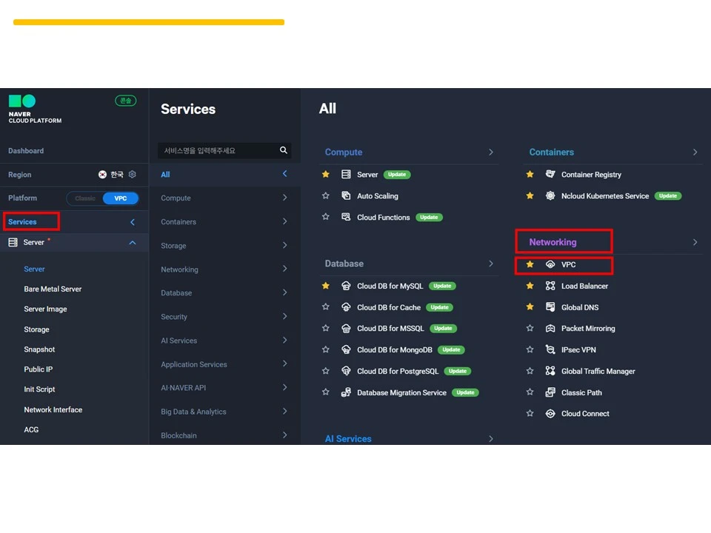Toggle favorite star for IPsec VPN
Image resolution: width=711 pixels, height=533 pixels.
[x=530, y=349]
